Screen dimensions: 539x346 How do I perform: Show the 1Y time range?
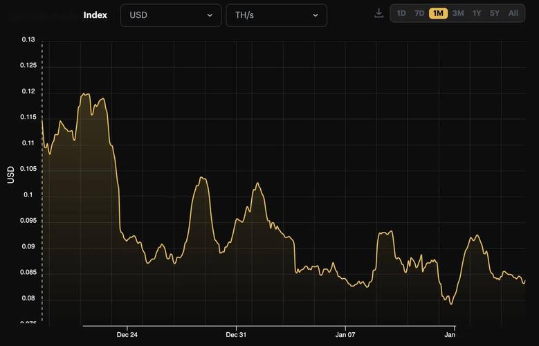477,13
